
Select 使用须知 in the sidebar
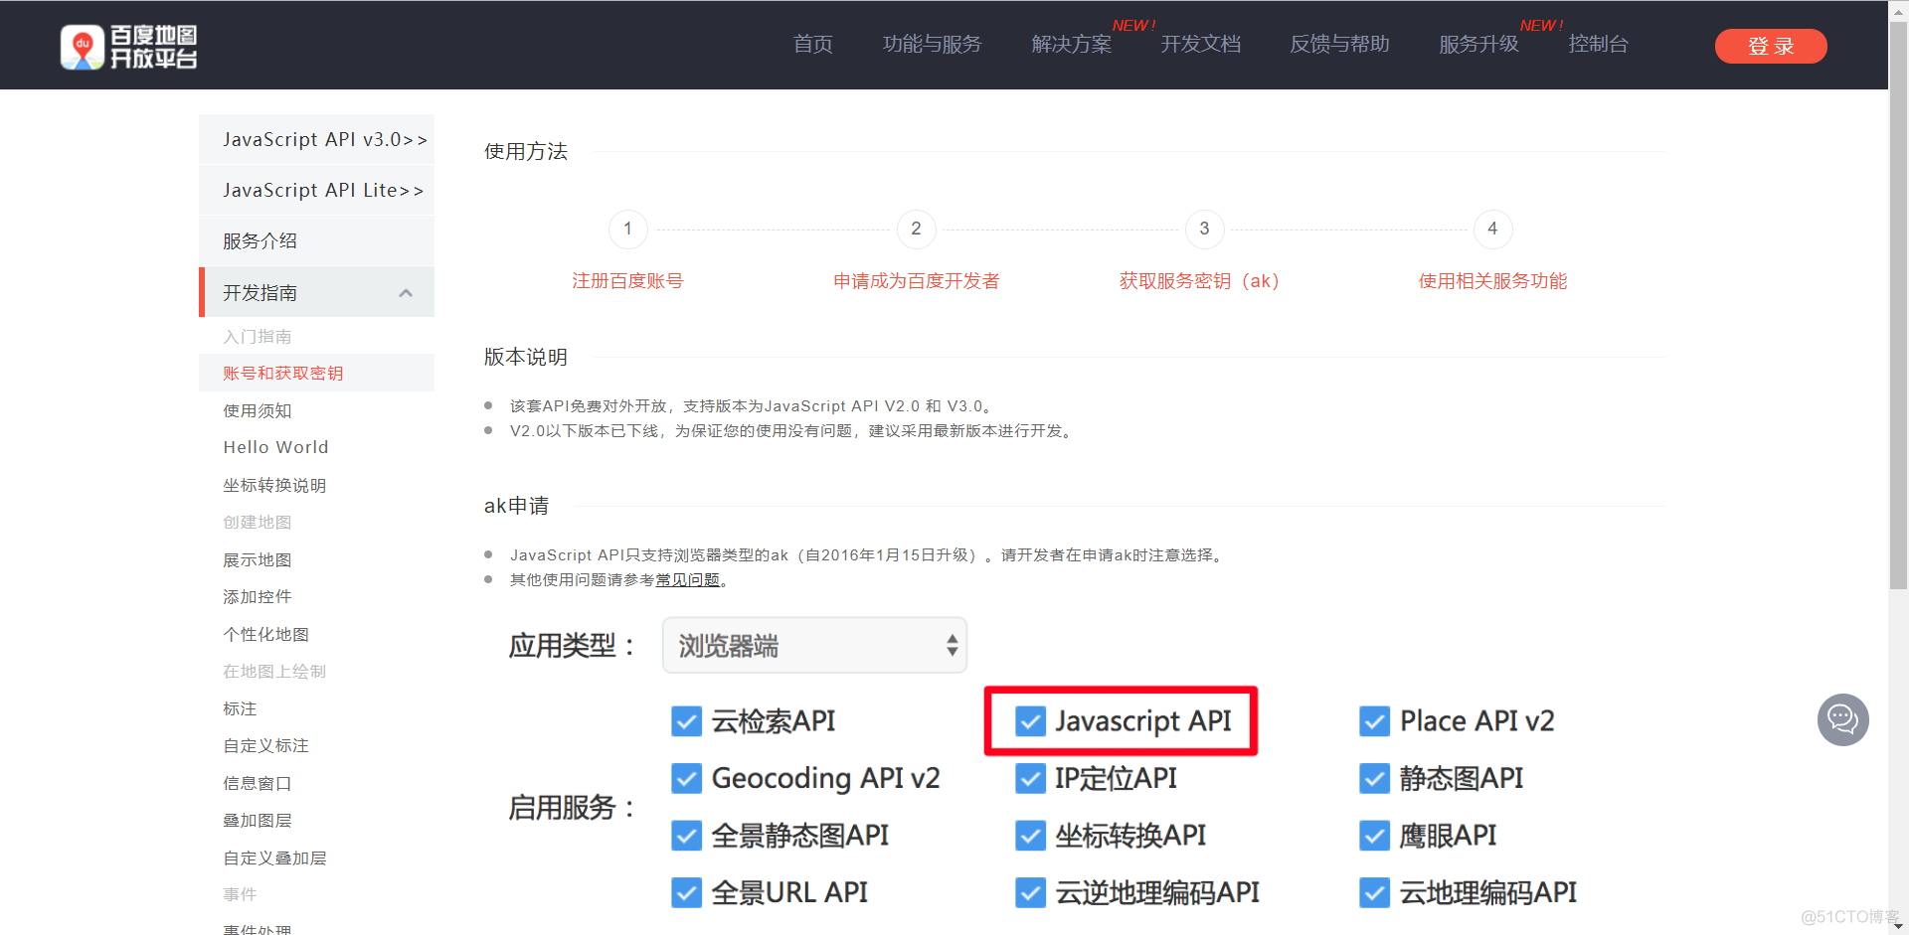pos(257,411)
